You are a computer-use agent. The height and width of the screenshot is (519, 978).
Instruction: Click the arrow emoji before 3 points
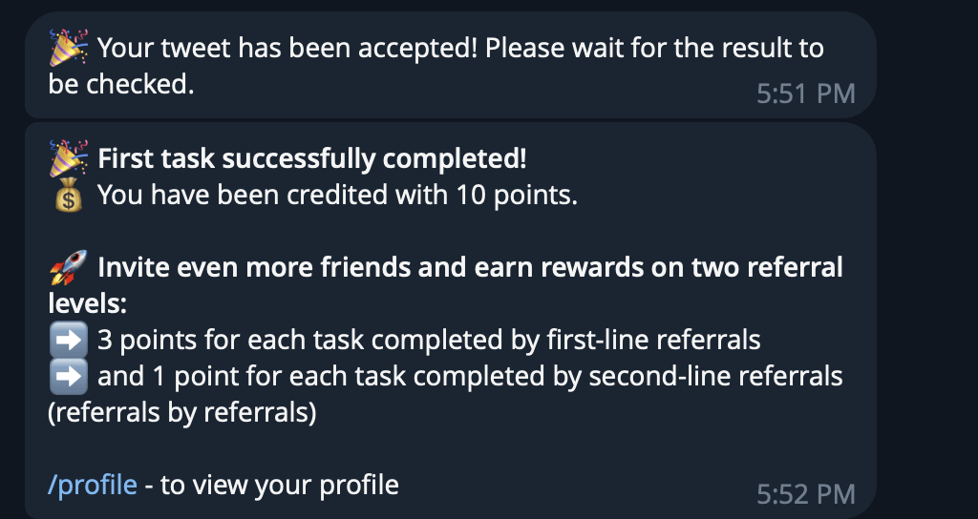(x=68, y=340)
